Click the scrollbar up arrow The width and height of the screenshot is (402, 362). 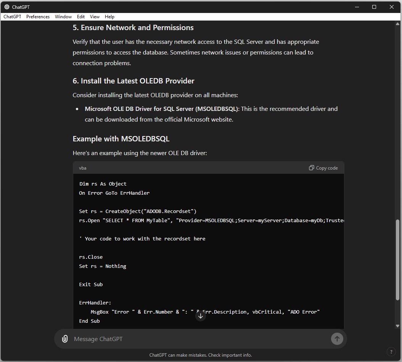pyautogui.click(x=398, y=24)
